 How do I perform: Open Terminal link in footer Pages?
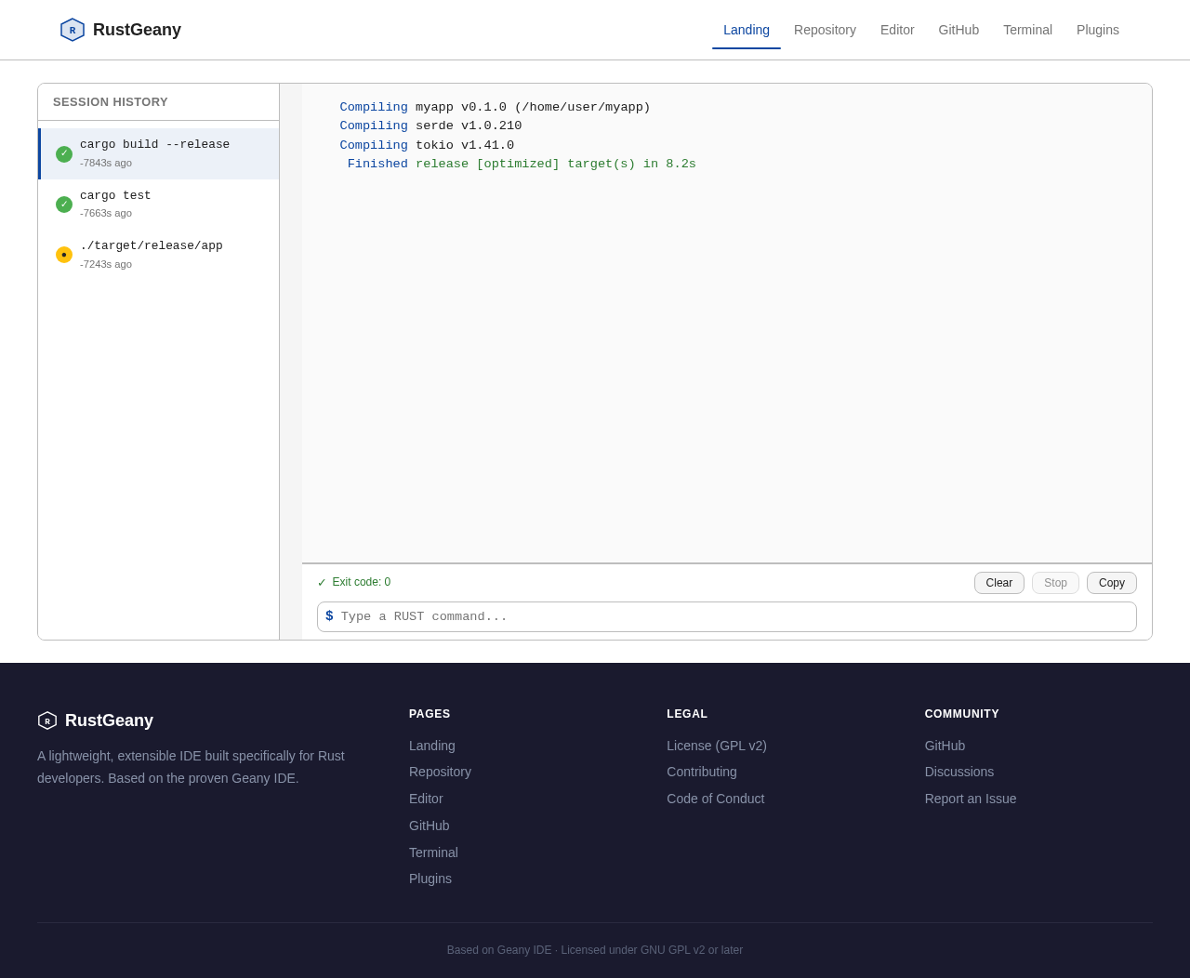pyautogui.click(x=433, y=852)
